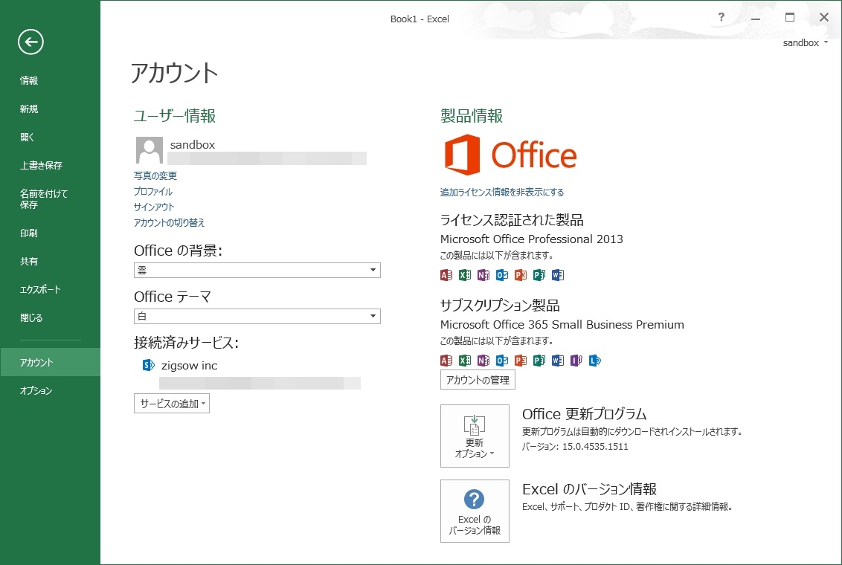Open 印刷 in the sidebar
The width and height of the screenshot is (842, 565).
tap(29, 233)
